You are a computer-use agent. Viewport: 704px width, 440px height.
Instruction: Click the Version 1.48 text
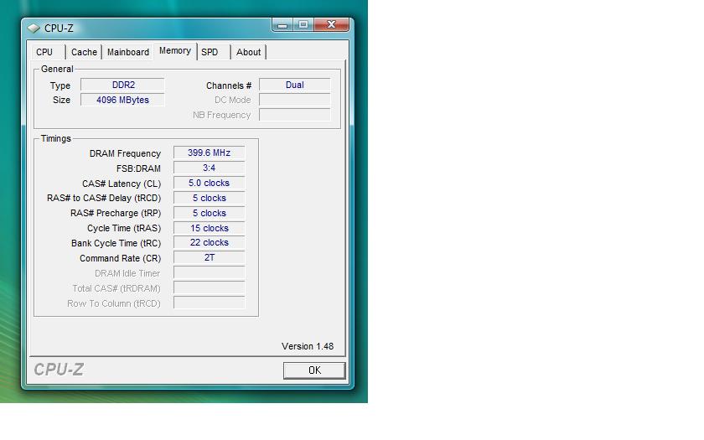(x=308, y=346)
